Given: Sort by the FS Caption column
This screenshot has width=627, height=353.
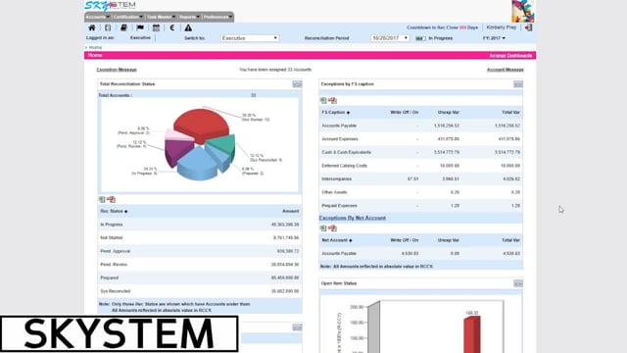Looking at the screenshot, I should coord(336,113).
